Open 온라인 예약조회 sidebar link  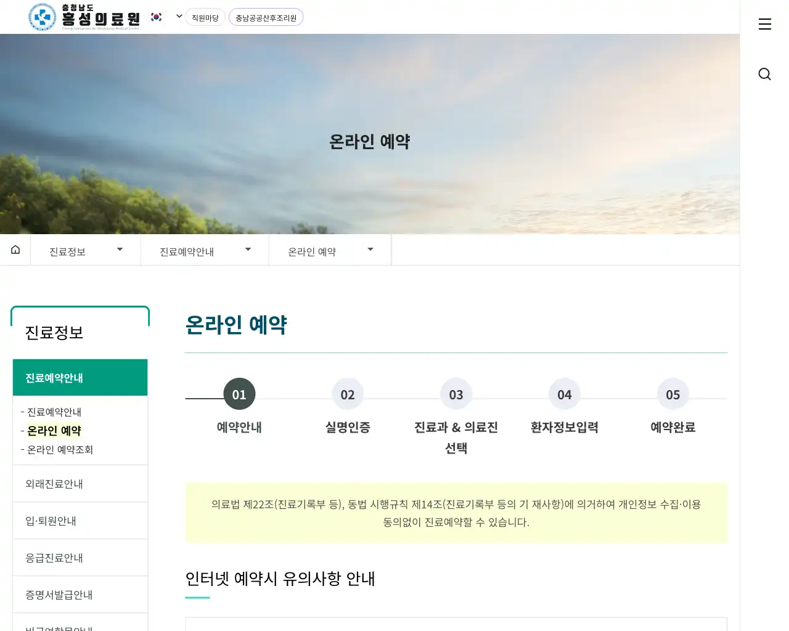60,450
